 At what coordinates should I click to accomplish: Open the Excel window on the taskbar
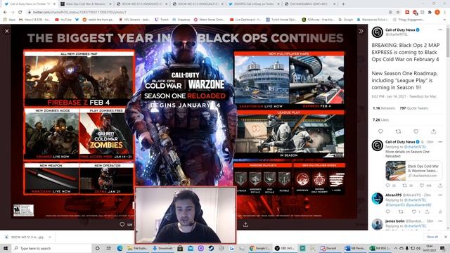tap(380, 248)
